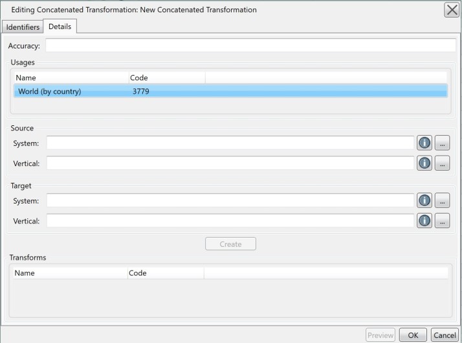Click info icon for Source System
The image size is (462, 343).
click(424, 143)
